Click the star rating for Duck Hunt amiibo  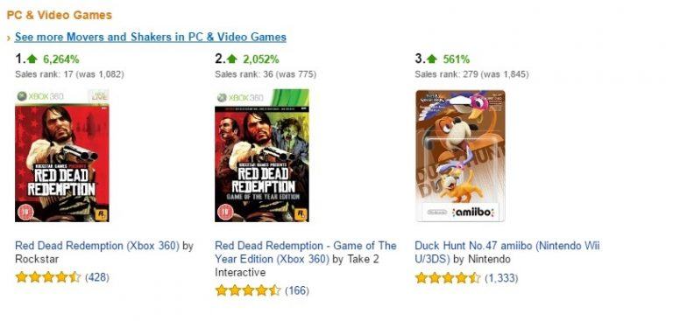click(x=448, y=278)
